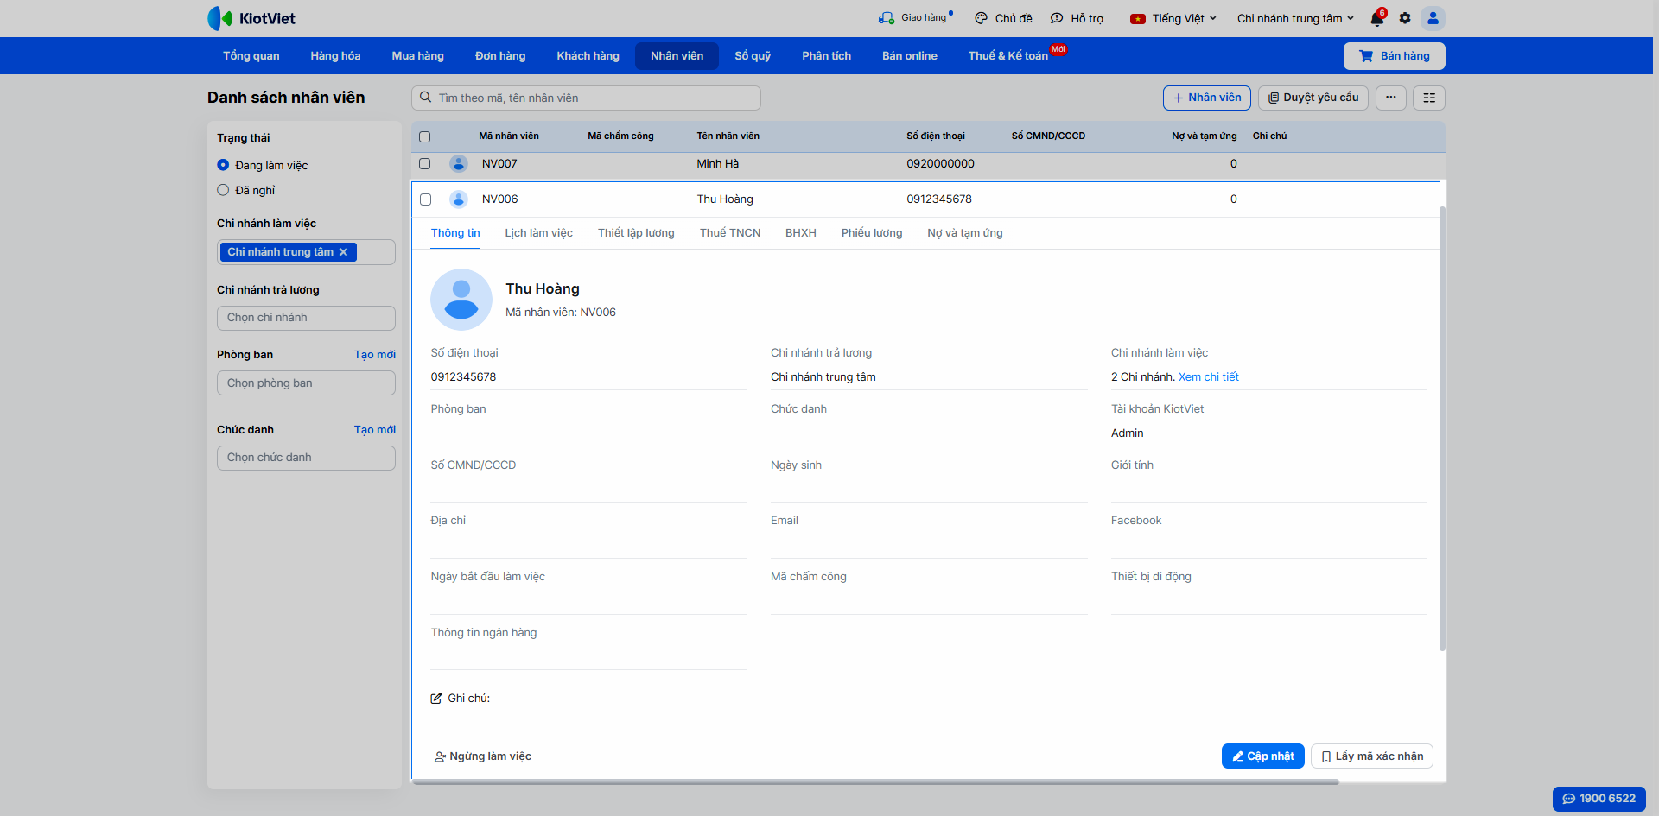Open the Thuế & Kế toán menu
Screen dimensions: 1659x816
pos(1008,56)
